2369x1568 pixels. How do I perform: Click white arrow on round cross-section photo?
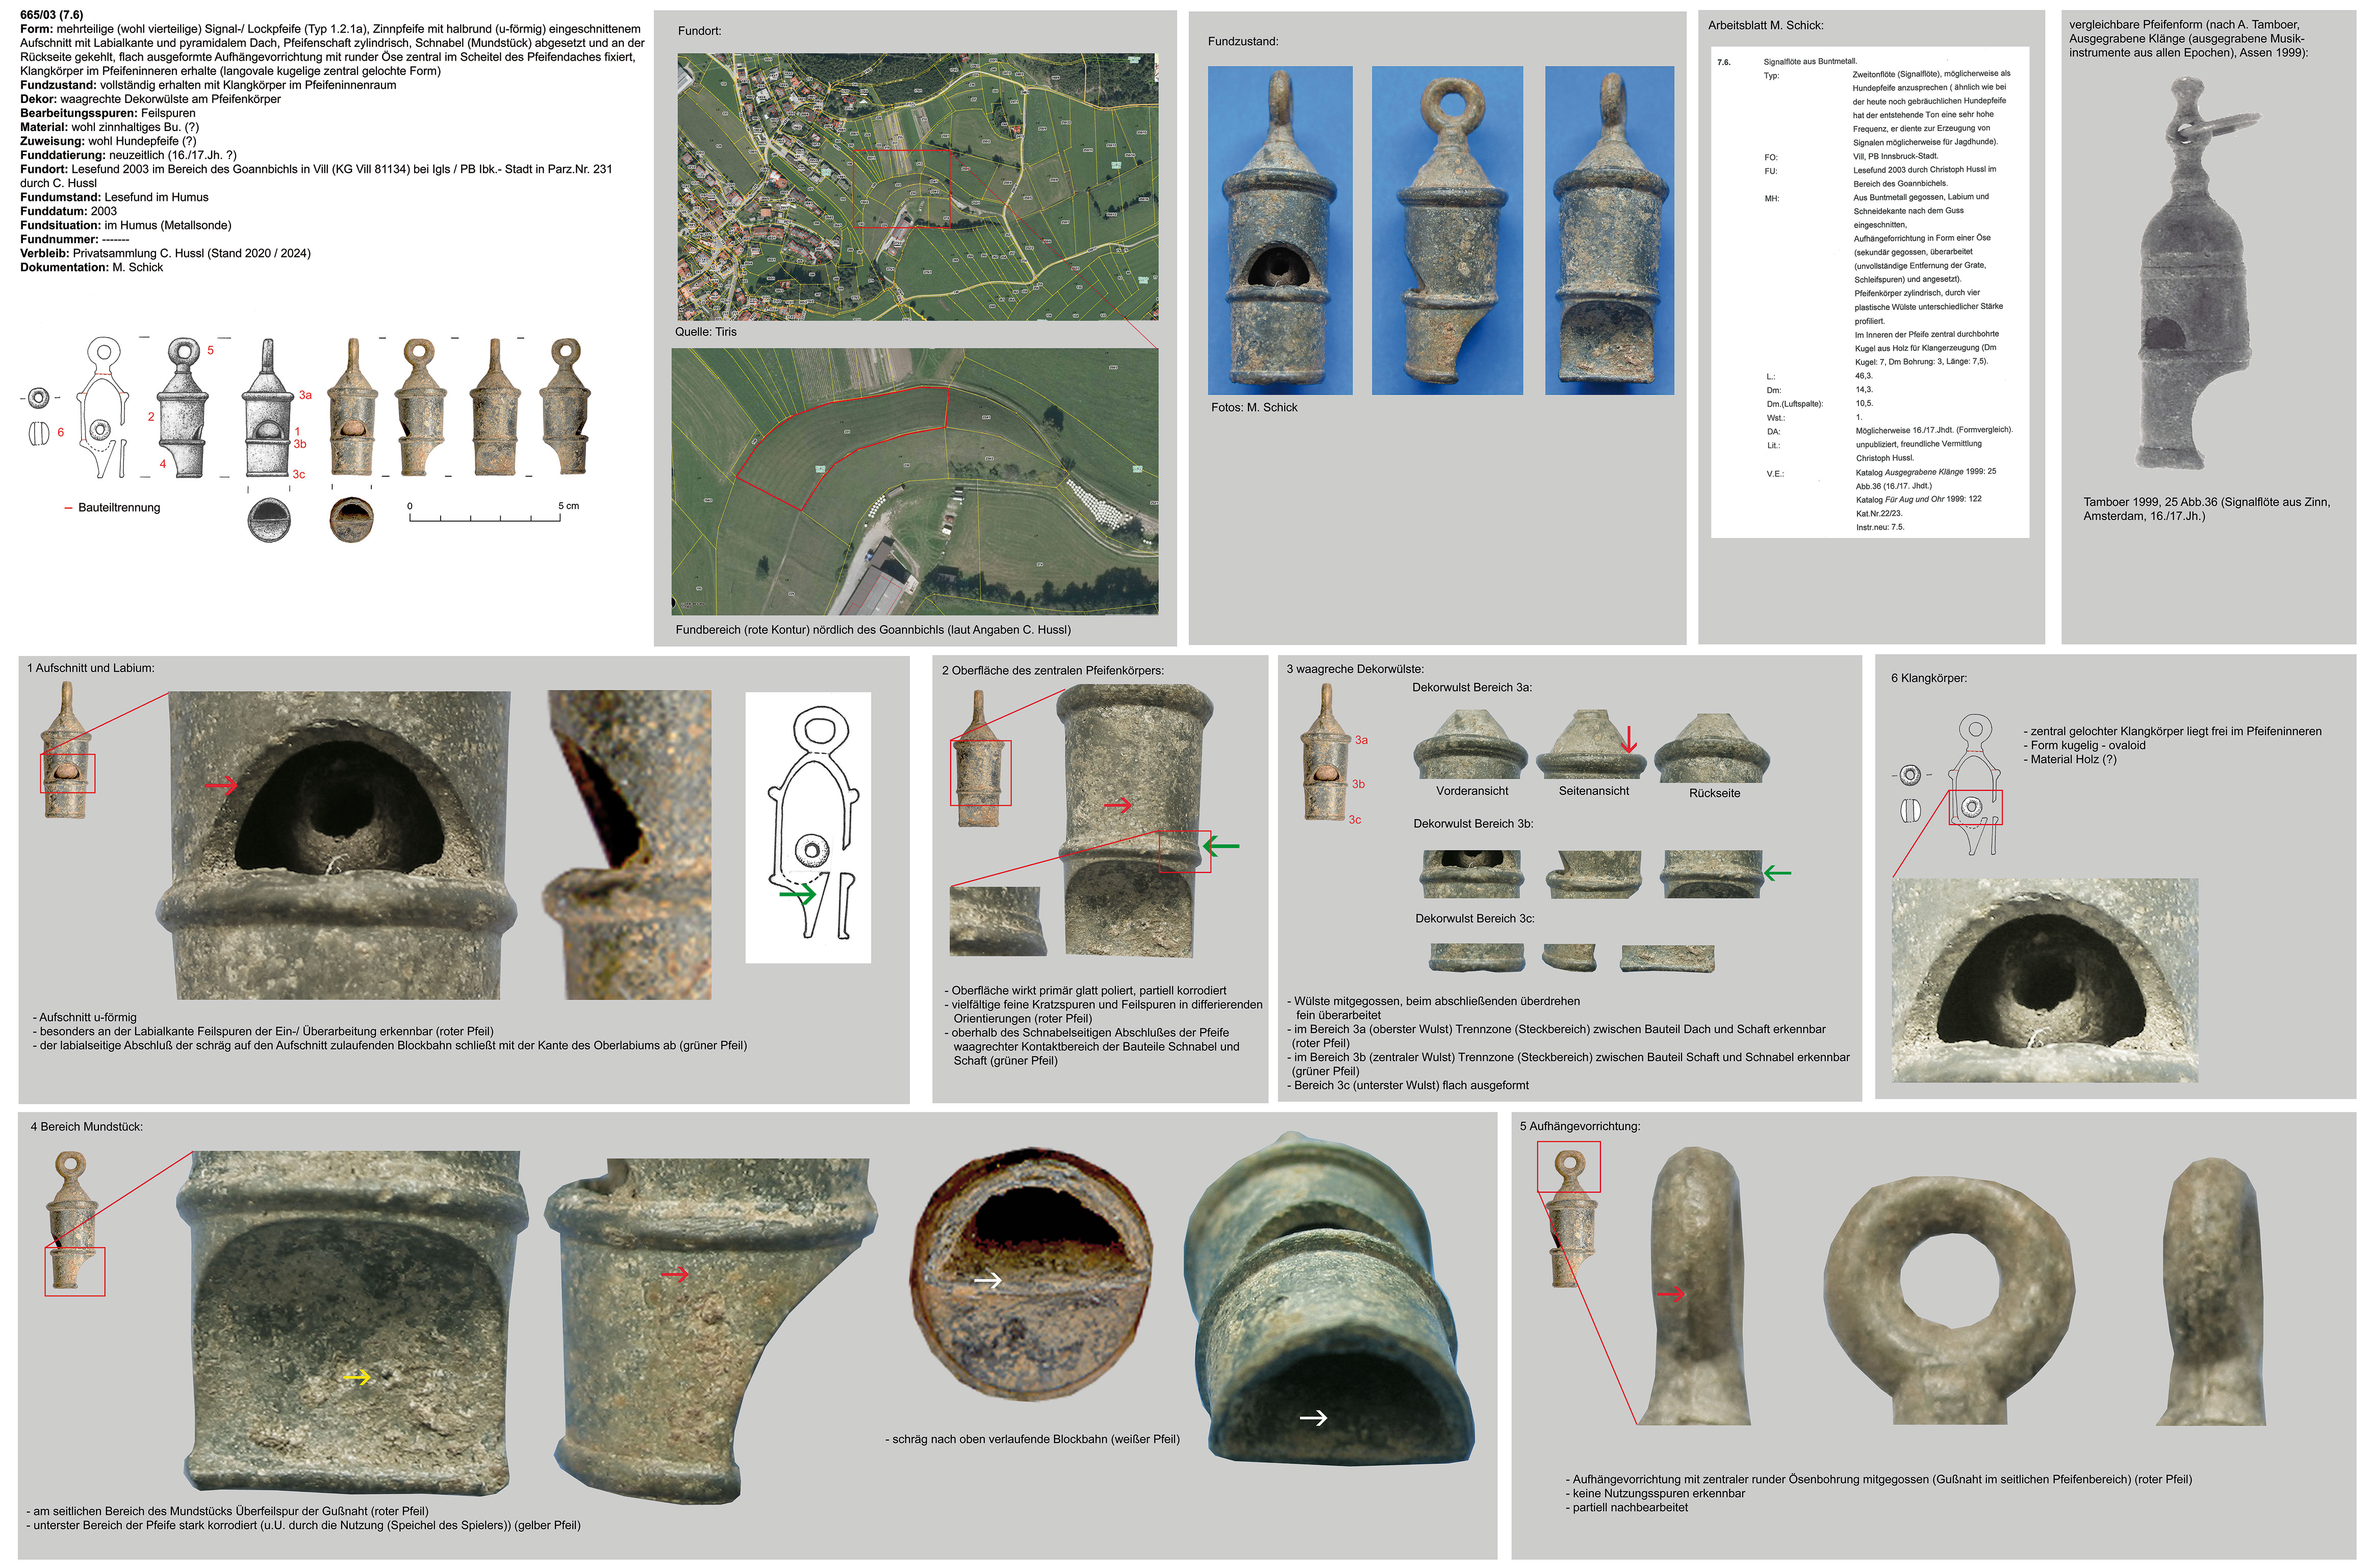pyautogui.click(x=988, y=1279)
